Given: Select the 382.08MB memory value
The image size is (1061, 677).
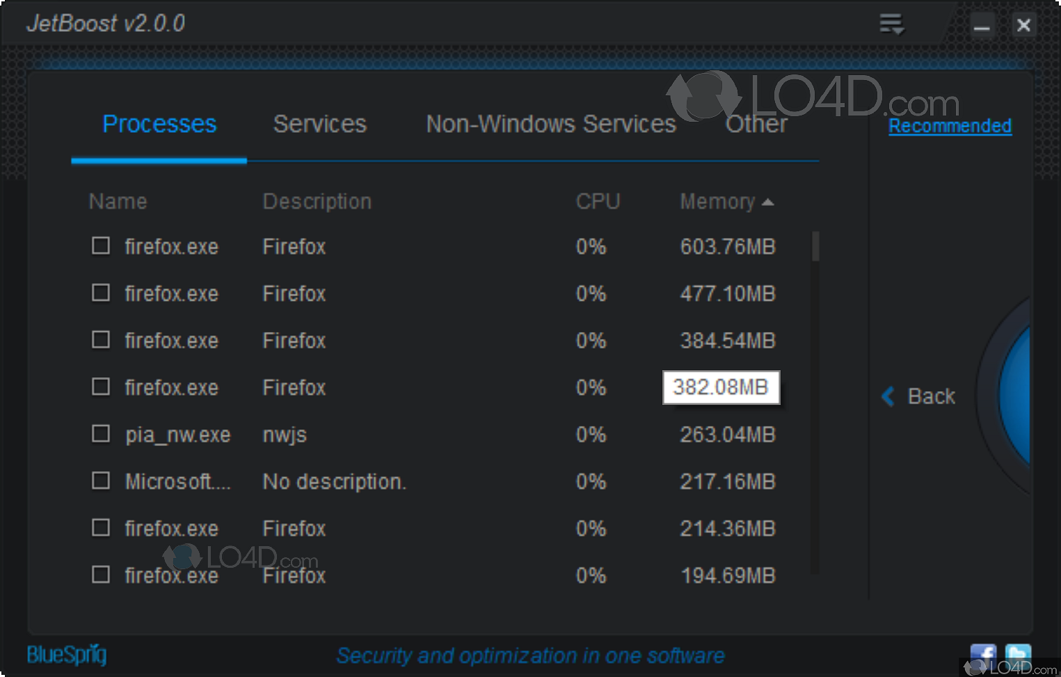Looking at the screenshot, I should (721, 387).
